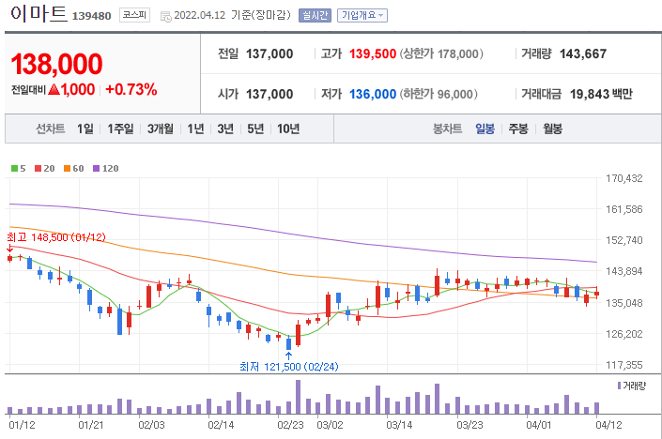This screenshot has width=662, height=439.
Task: Select the 1일 line chart period
Action: pyautogui.click(x=85, y=129)
